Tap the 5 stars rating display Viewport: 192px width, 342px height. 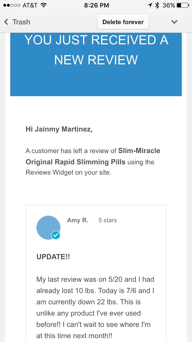click(107, 220)
